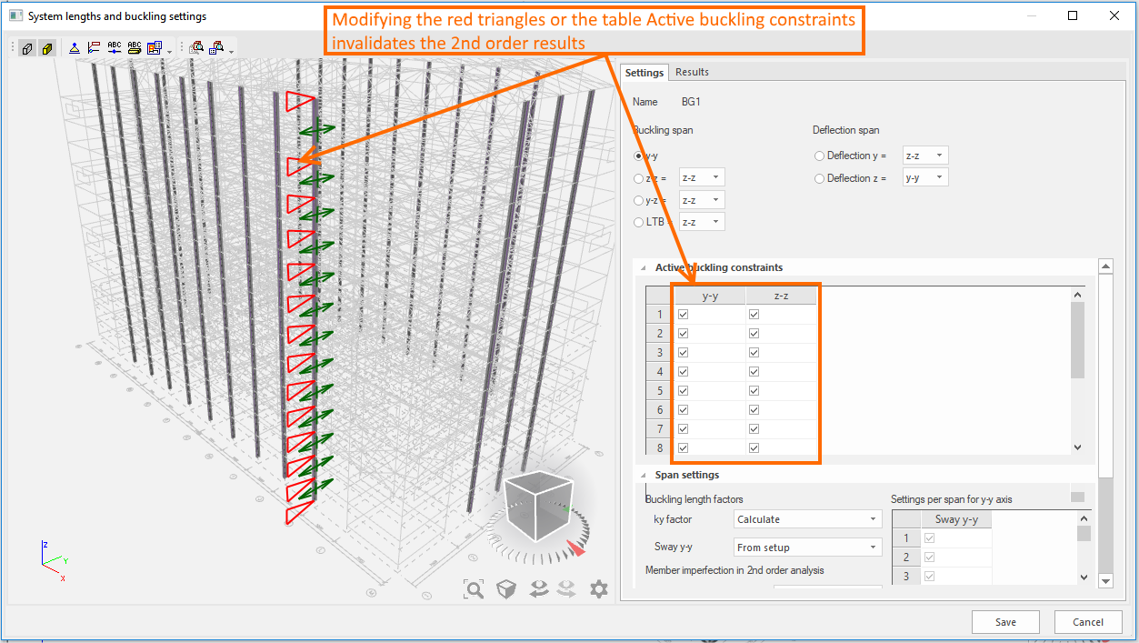Open the view parameters settings icon
This screenshot has width=1139, height=643.
tap(155, 48)
